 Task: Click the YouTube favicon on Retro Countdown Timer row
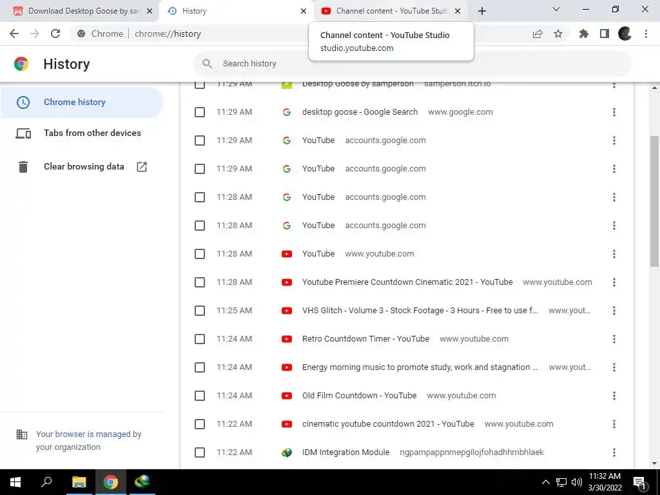click(x=287, y=339)
